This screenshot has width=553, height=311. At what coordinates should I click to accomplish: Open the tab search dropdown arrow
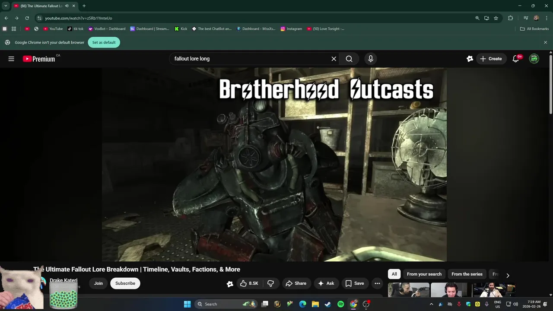[6, 6]
